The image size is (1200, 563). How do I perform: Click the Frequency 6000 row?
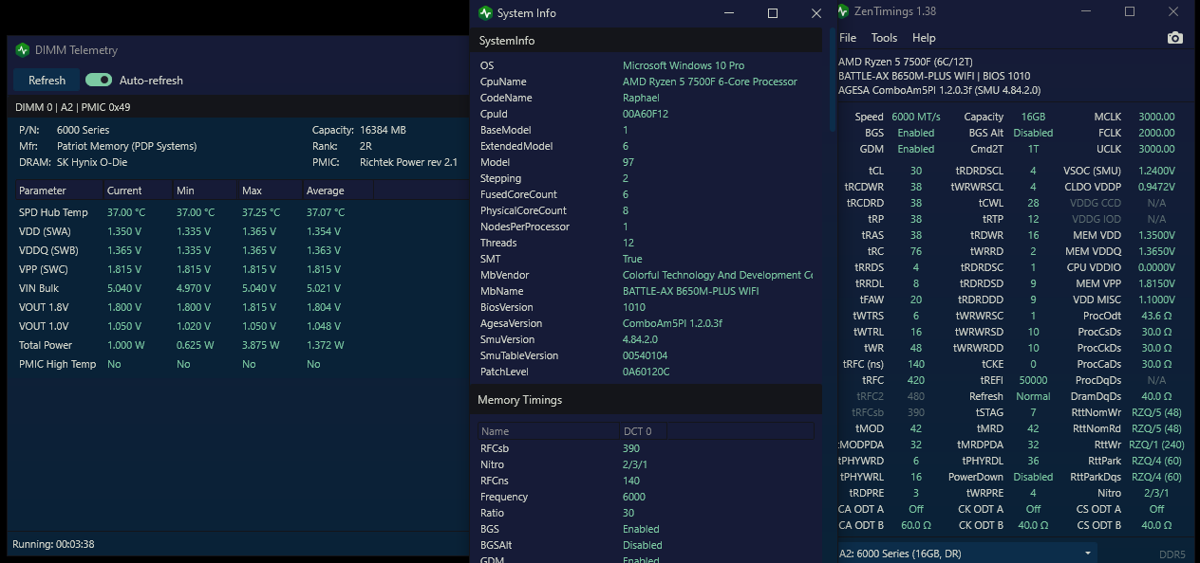coord(646,497)
